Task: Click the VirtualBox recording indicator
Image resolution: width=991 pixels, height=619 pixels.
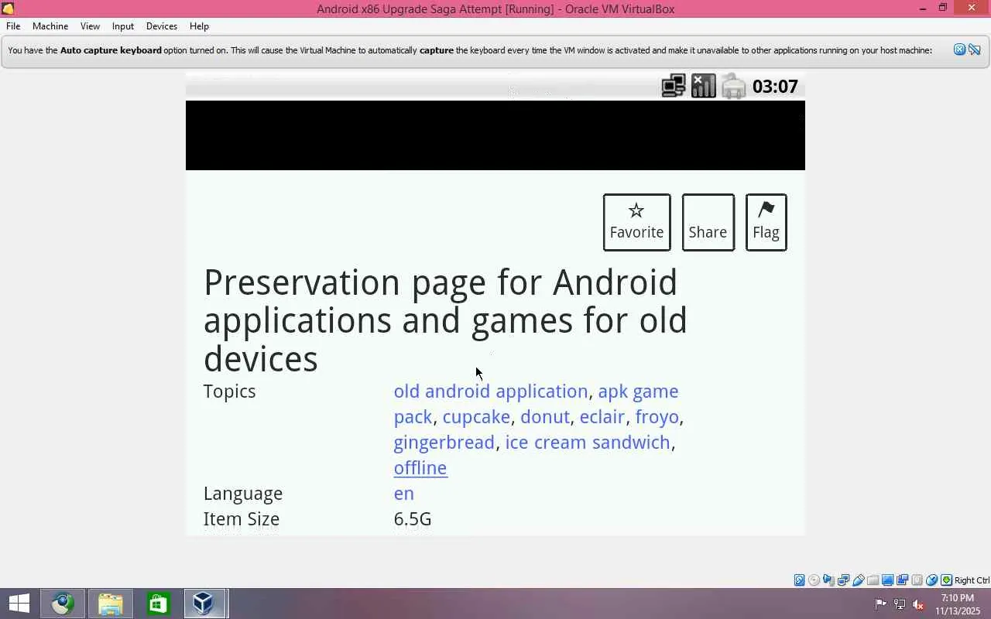Action: coord(902,580)
